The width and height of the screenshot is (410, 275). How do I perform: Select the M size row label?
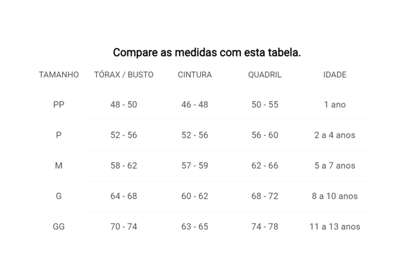(x=59, y=165)
